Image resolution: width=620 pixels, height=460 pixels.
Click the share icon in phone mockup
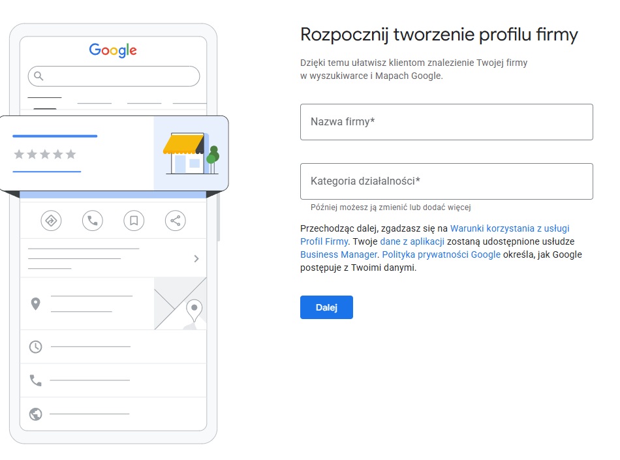(175, 221)
